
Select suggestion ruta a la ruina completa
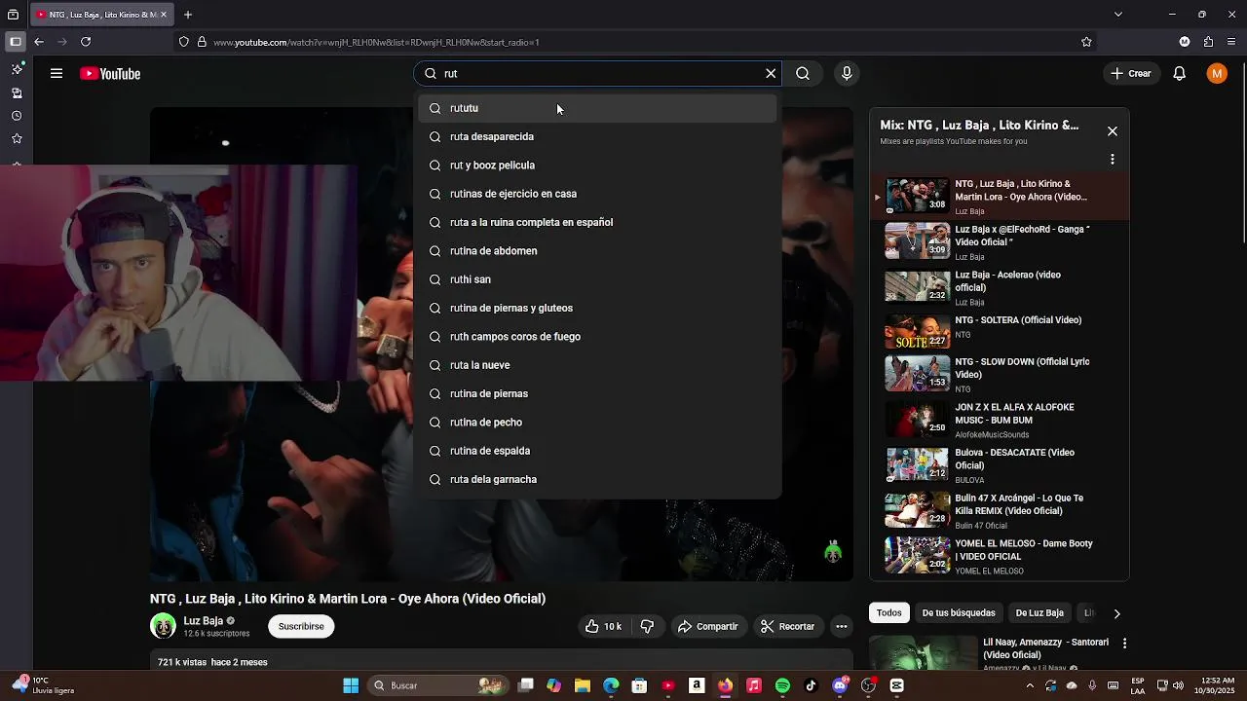coord(597,223)
